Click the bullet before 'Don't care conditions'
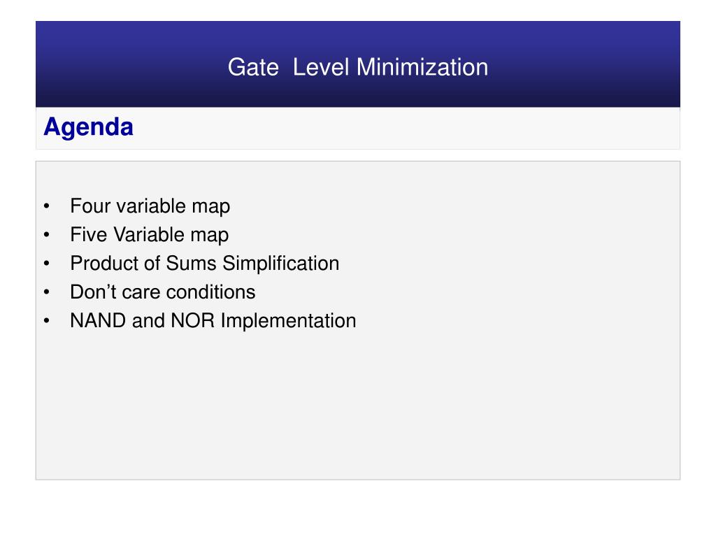The width and height of the screenshot is (716, 537). click(x=47, y=292)
